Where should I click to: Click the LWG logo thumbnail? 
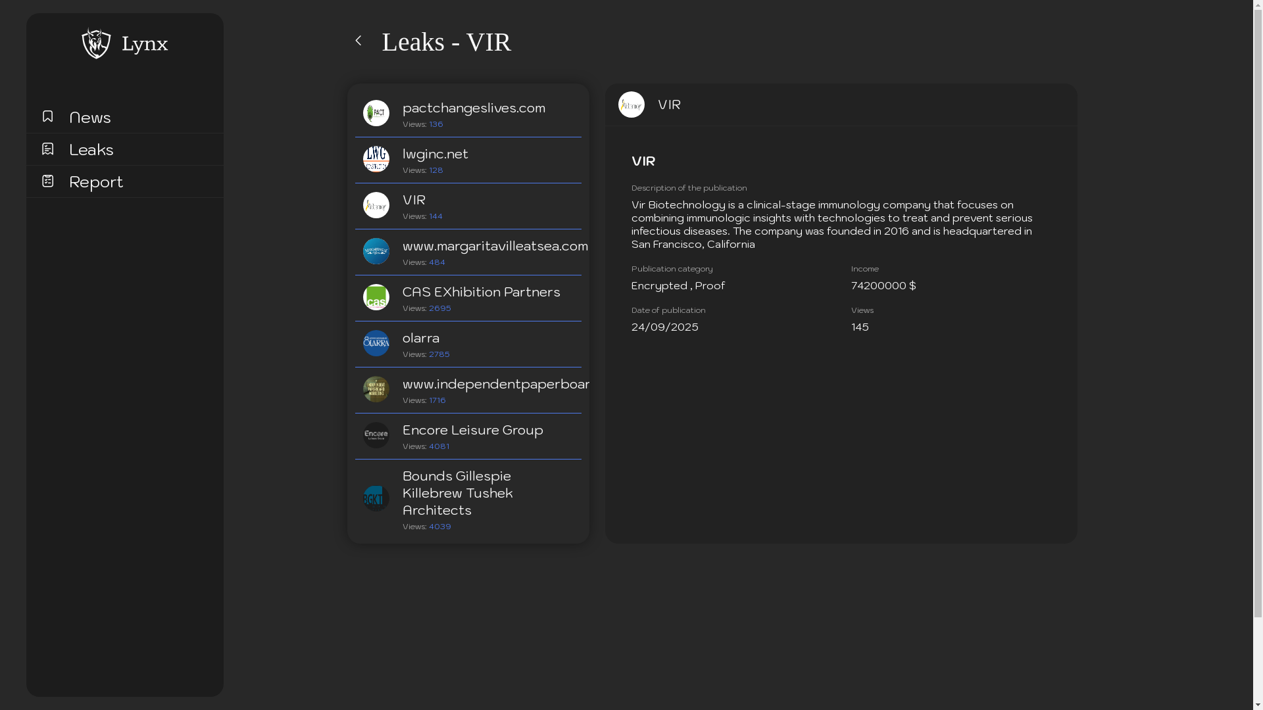376,159
